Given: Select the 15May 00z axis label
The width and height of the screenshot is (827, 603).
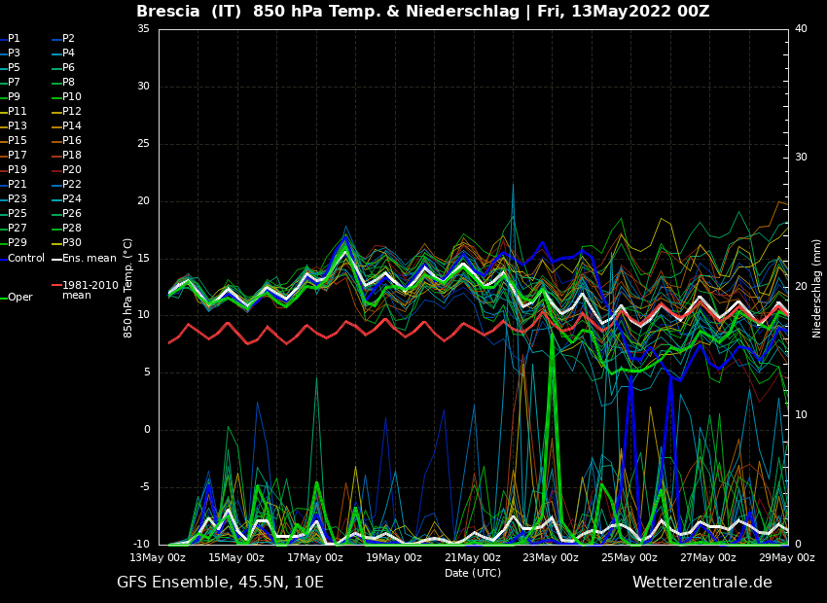Looking at the screenshot, I should (x=236, y=557).
